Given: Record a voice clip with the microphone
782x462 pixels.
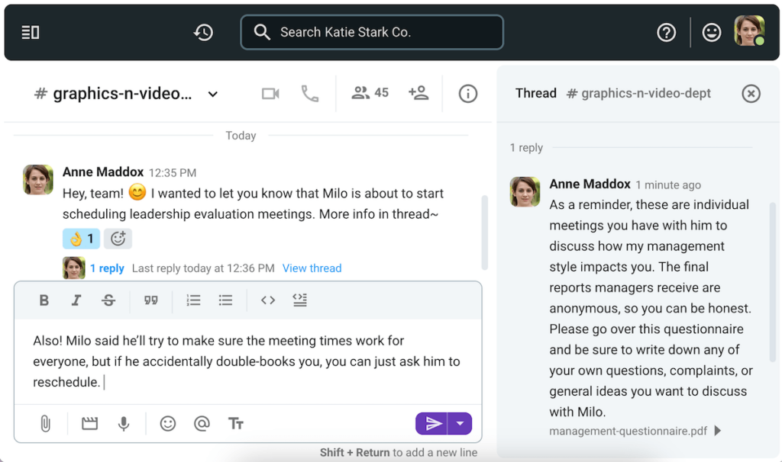Looking at the screenshot, I should pyautogui.click(x=124, y=423).
